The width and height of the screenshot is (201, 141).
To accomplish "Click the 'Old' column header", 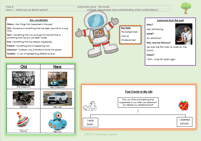I will 24,67.
